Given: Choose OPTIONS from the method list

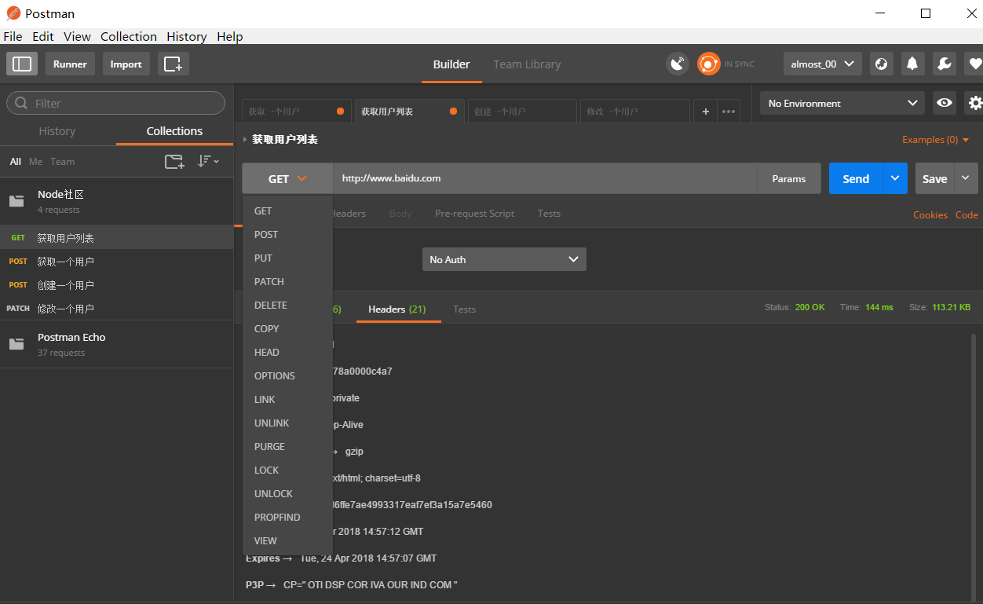Looking at the screenshot, I should coord(288,375).
